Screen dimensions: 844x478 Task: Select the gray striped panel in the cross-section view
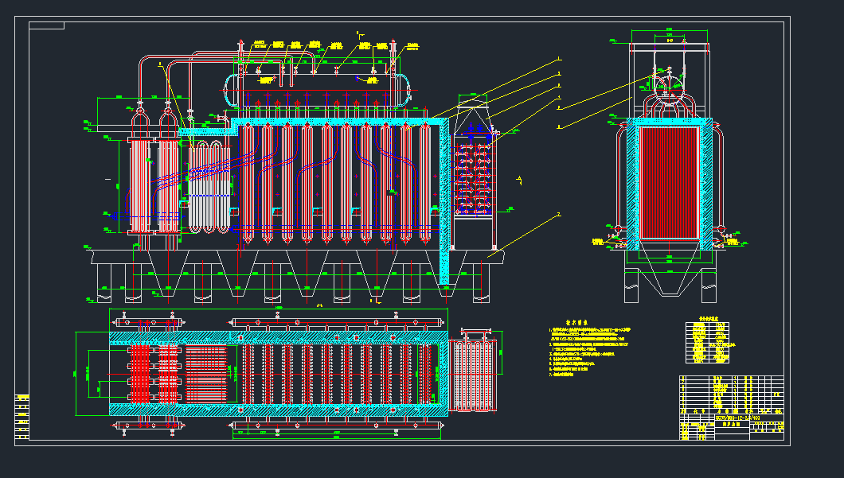(x=652, y=182)
